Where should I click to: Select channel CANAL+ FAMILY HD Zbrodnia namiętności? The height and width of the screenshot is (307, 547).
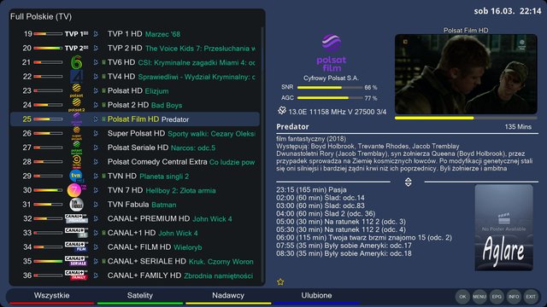(135, 275)
